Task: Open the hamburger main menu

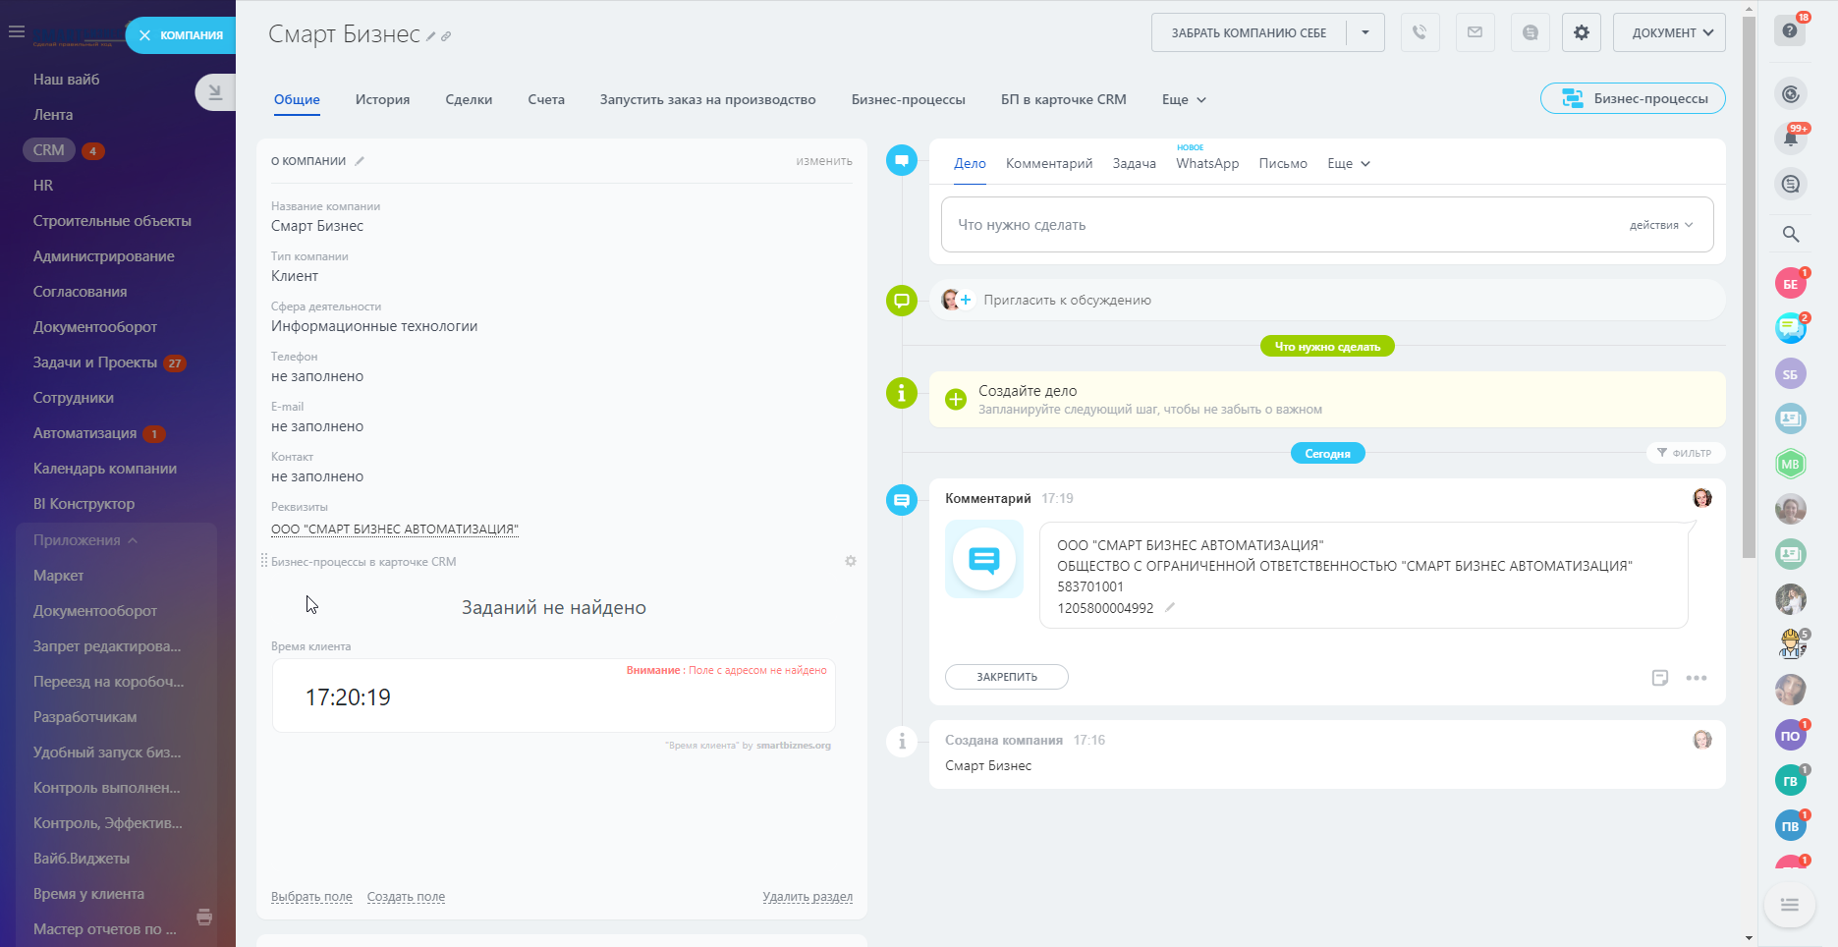Action: click(x=16, y=32)
